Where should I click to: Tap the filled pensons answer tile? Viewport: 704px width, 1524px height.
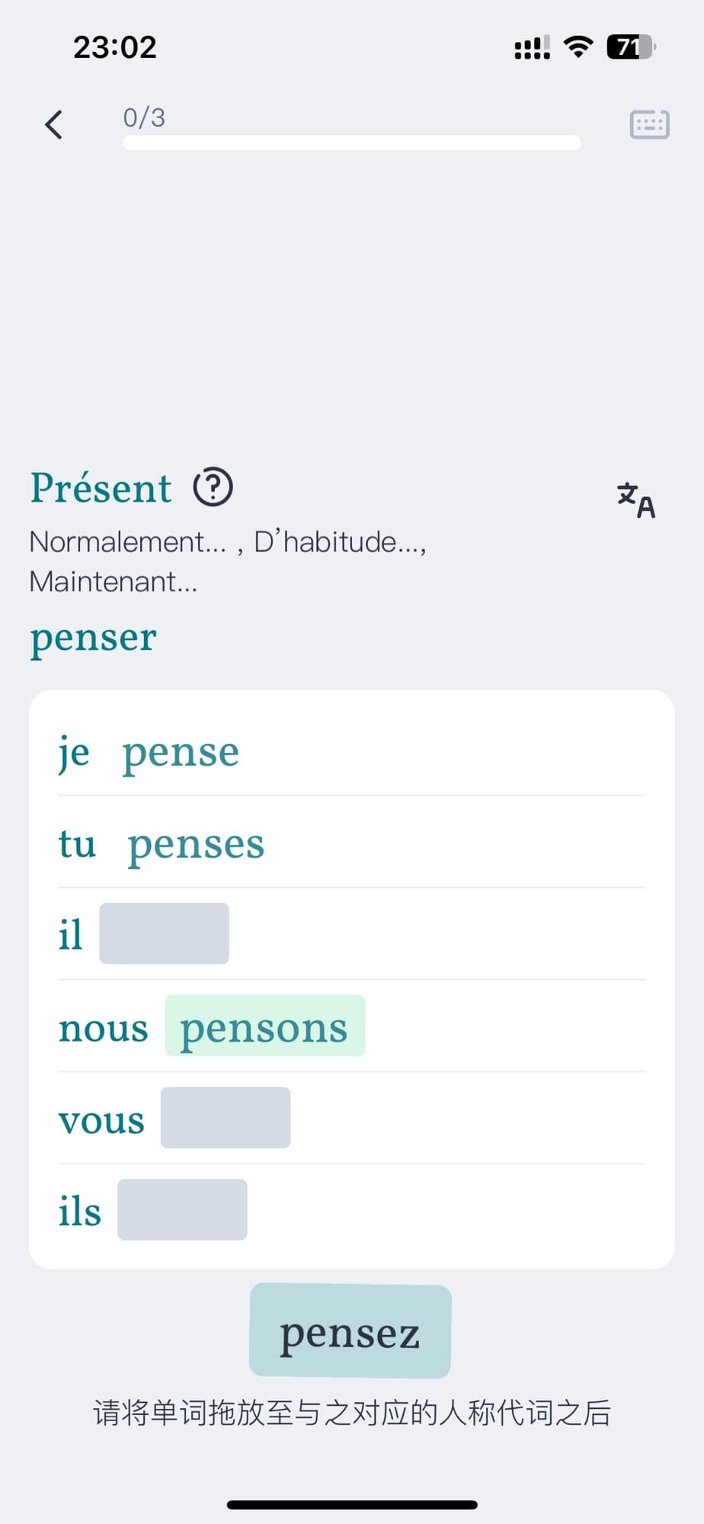point(264,1026)
